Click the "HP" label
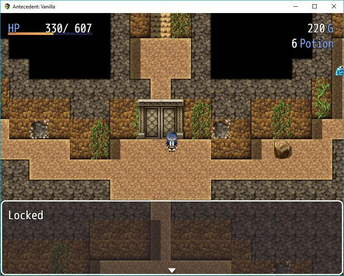 pos(14,28)
